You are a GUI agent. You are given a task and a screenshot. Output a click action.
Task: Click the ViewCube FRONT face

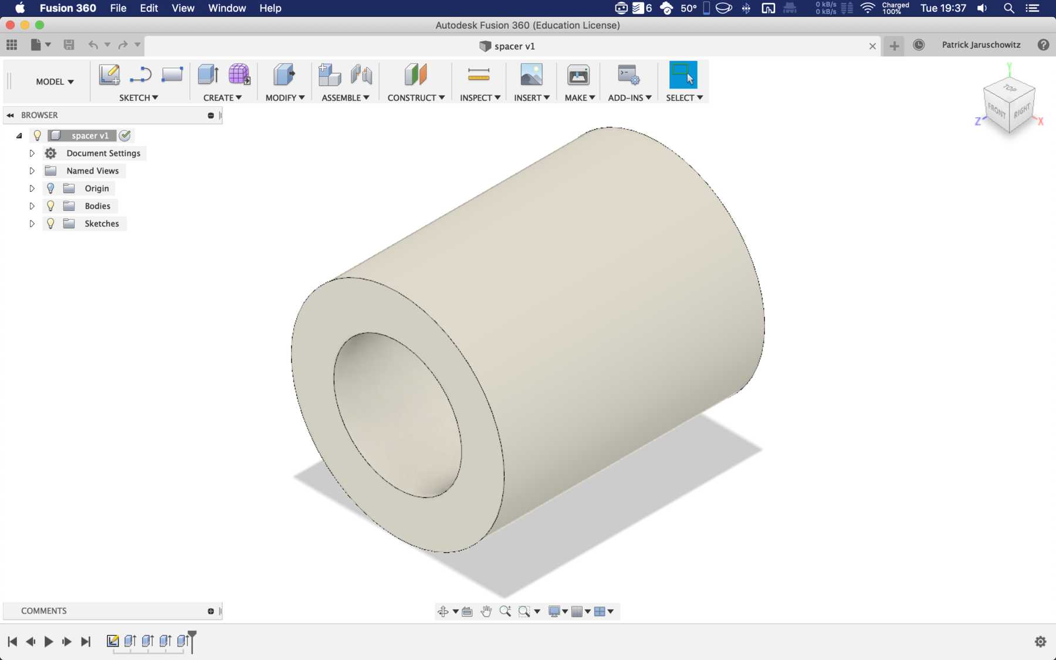997,109
